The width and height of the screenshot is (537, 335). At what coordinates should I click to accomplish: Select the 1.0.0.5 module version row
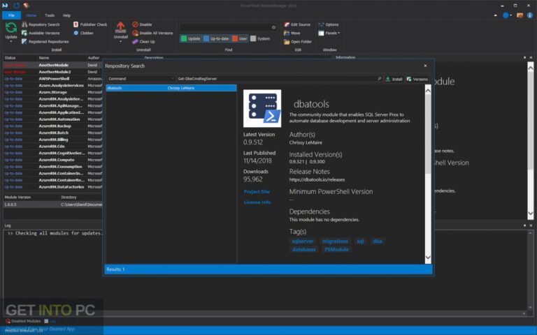click(x=53, y=204)
